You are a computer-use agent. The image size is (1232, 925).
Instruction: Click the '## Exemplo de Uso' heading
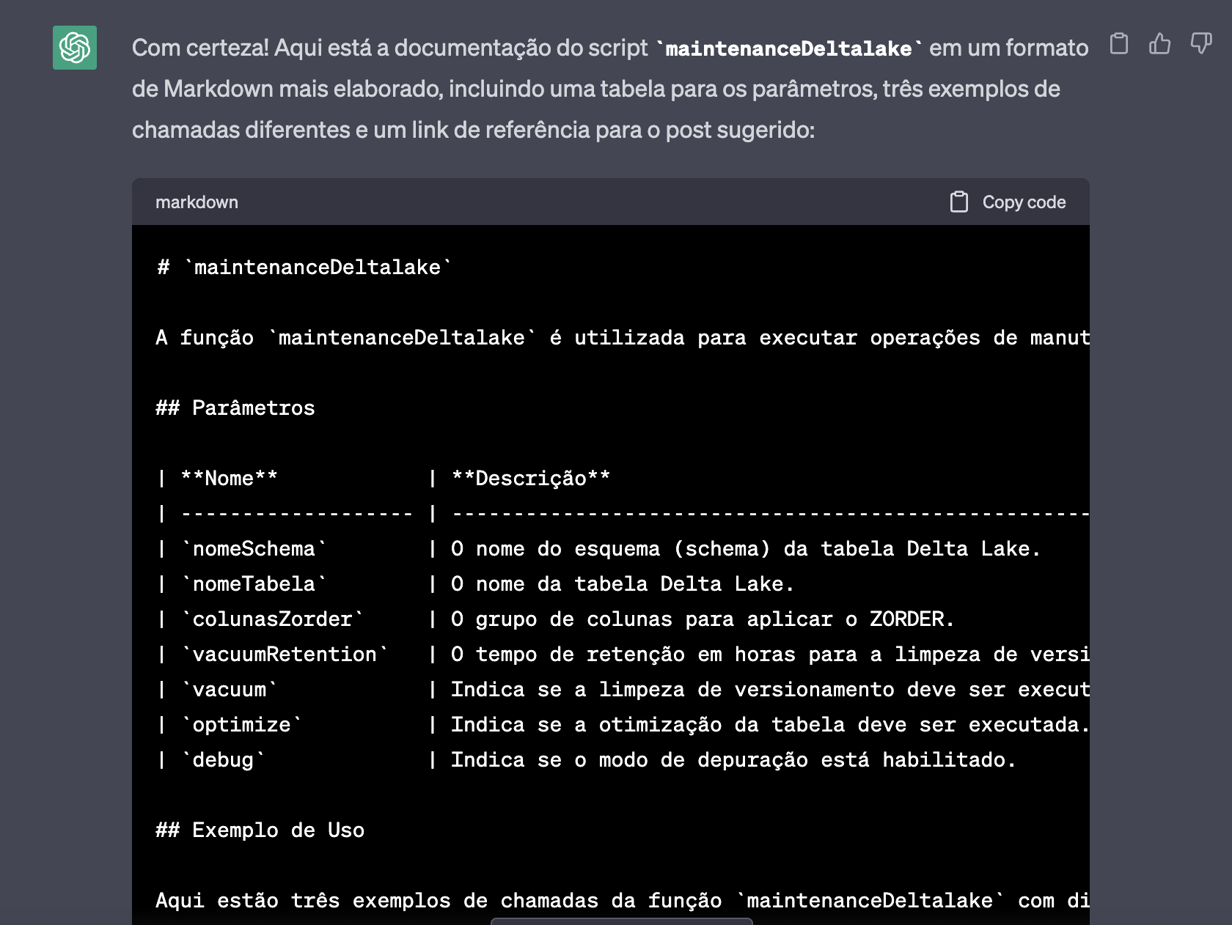(260, 830)
